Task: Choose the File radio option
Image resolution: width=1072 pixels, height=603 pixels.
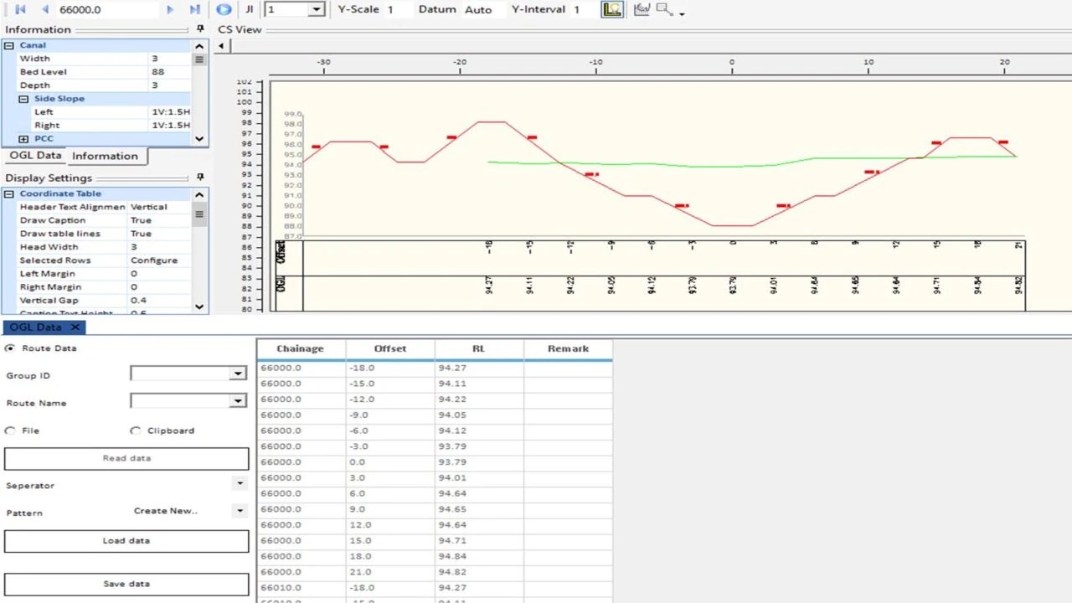Action: point(10,430)
